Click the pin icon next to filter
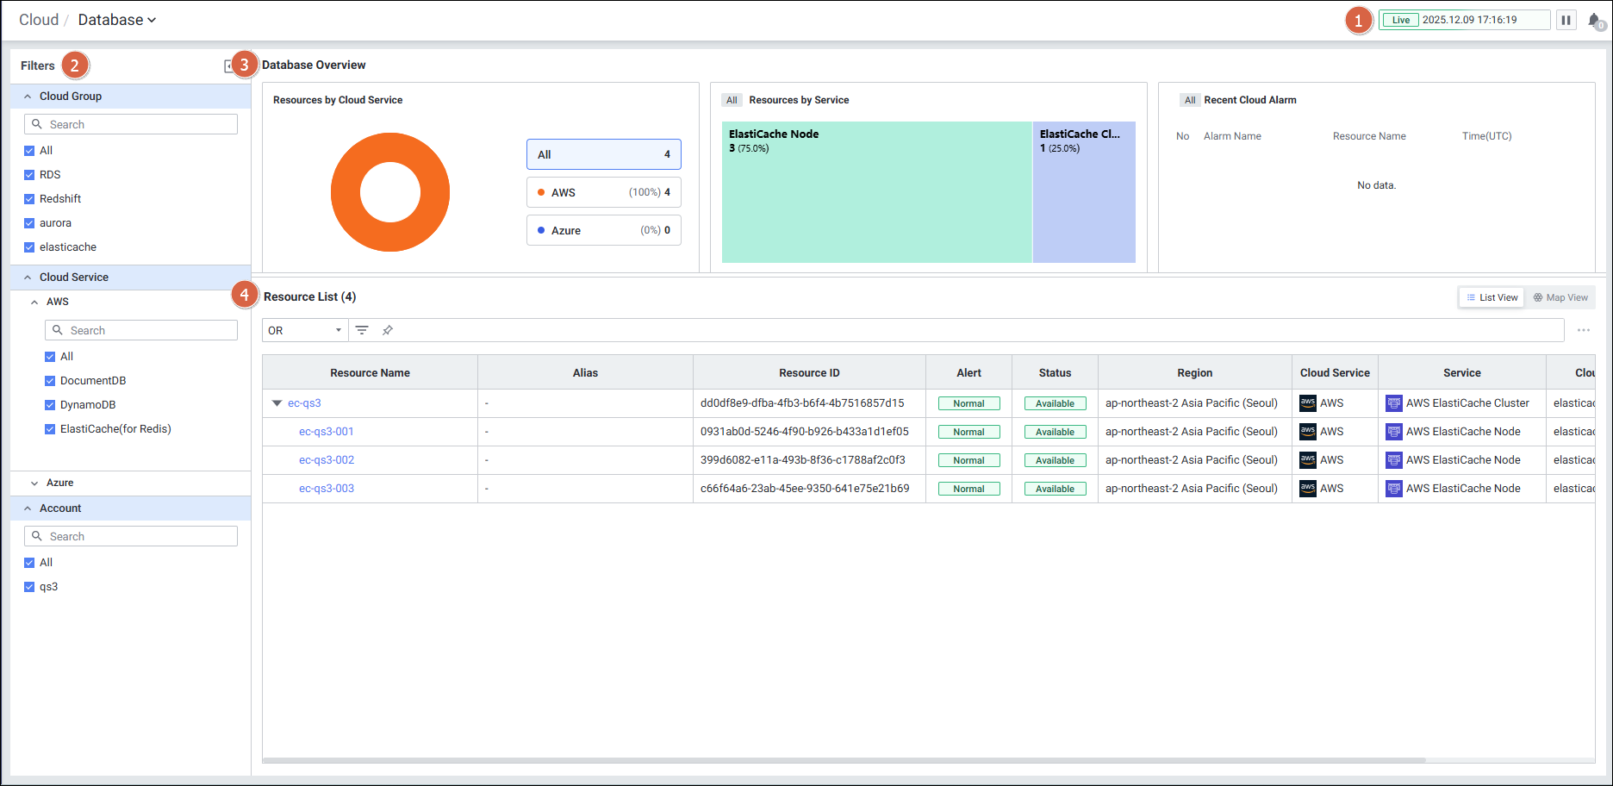 pos(388,330)
